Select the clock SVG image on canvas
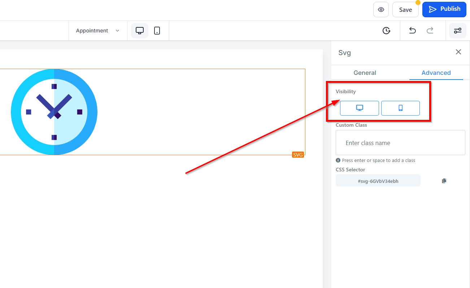The width and height of the screenshot is (470, 288). pos(54,112)
